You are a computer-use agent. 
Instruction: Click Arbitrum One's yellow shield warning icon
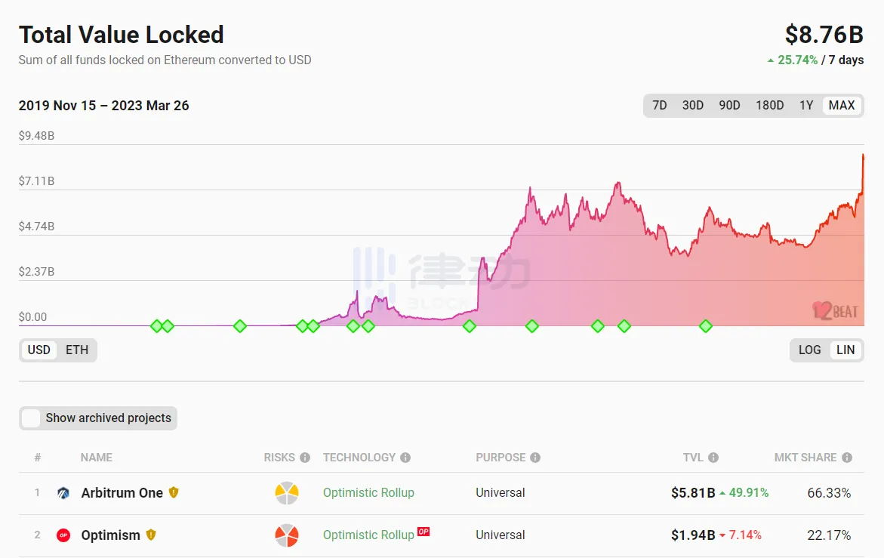click(x=174, y=492)
